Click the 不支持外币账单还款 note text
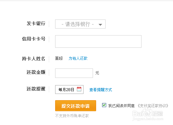The width and height of the screenshot is (173, 125). [x=72, y=116]
